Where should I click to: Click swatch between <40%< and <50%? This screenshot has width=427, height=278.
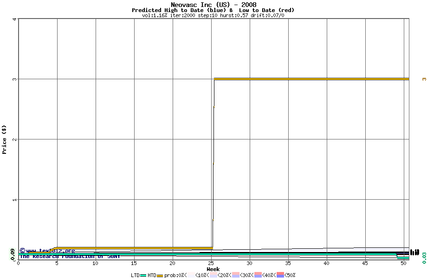[x=280, y=275]
